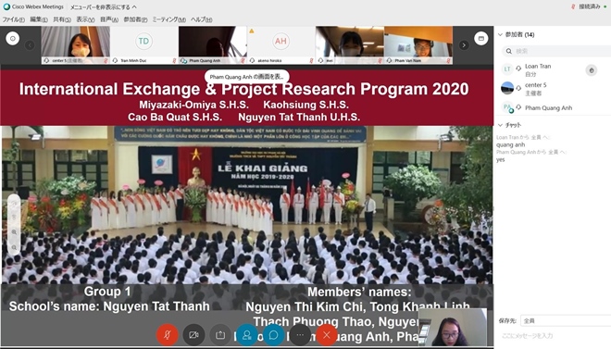Click the search magnifier icon in participants
Image resolution: width=611 pixels, height=349 pixels.
[x=509, y=51]
